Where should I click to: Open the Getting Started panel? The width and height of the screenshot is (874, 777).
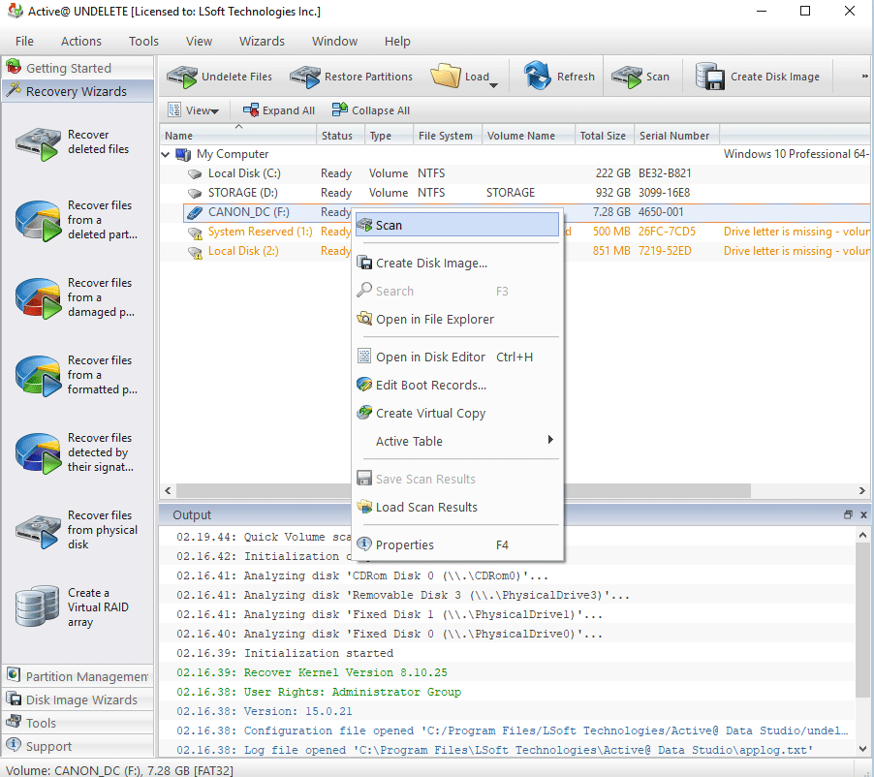click(x=78, y=68)
